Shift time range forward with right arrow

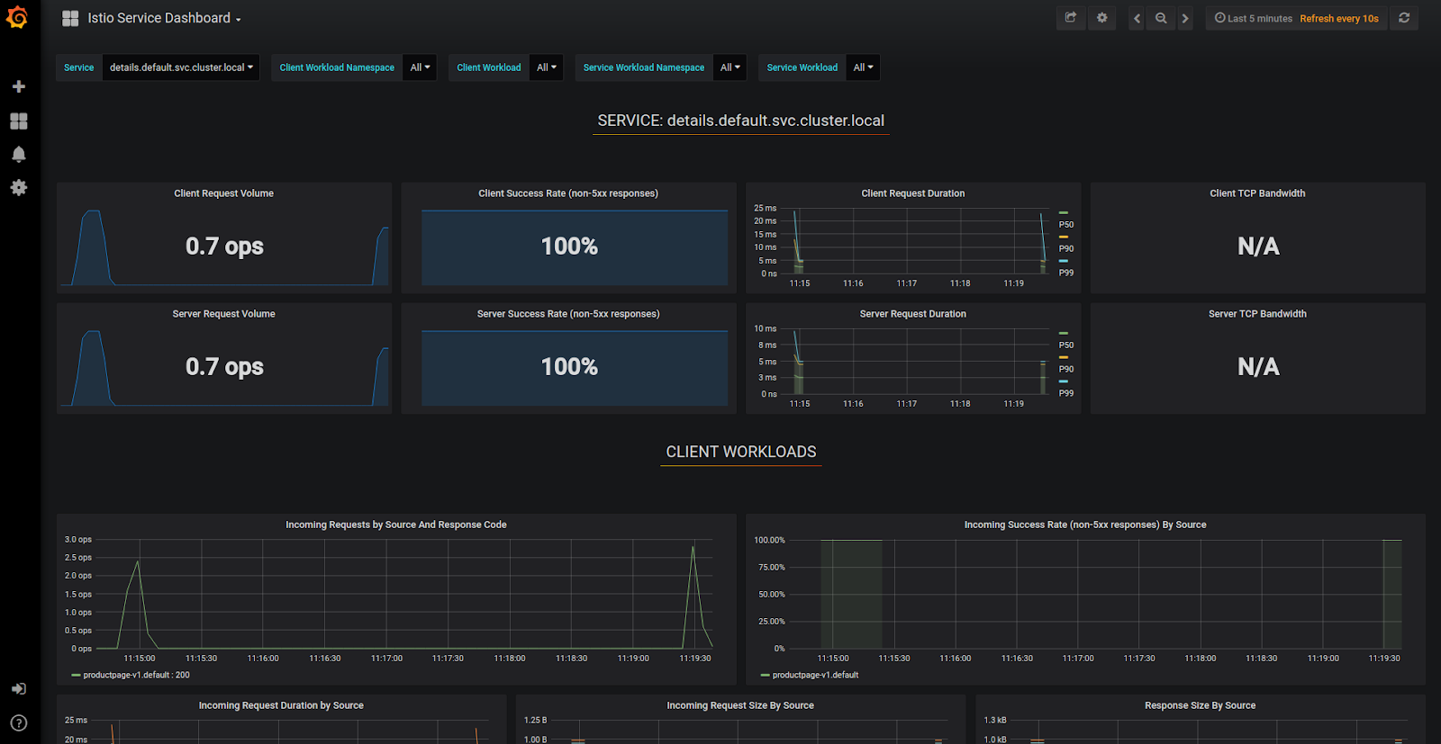[x=1185, y=18]
